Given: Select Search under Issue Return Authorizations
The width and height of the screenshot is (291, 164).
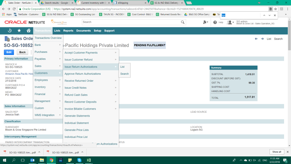Looking at the screenshot, I should 124,74.
